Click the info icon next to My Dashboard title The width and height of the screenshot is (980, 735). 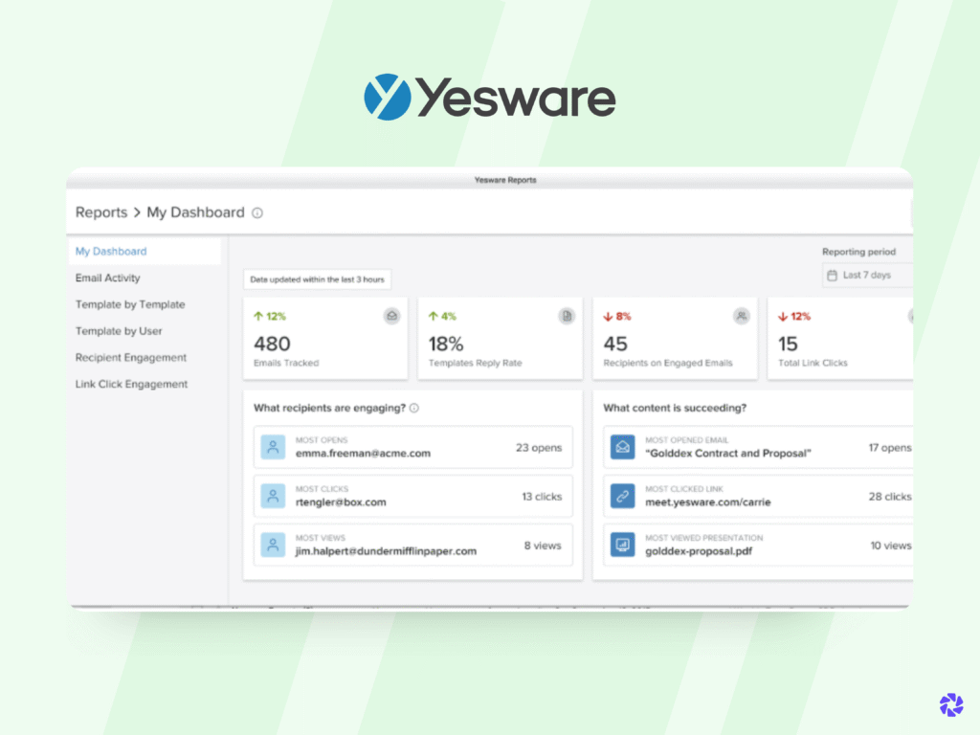click(x=256, y=212)
